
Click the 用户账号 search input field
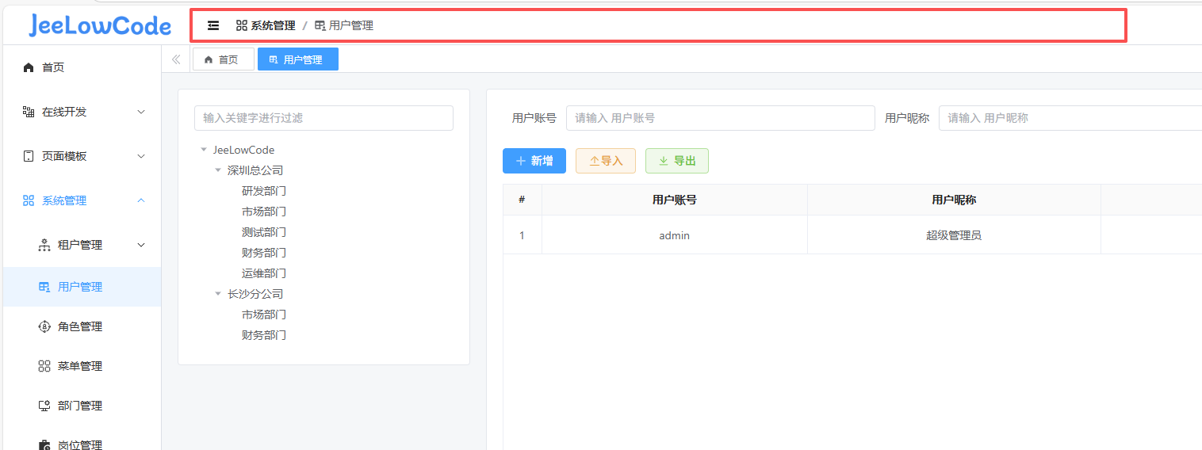719,118
